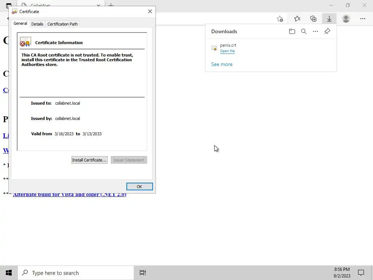Click the expiry date 3/13/2033
The width and height of the screenshot is (373, 280).
(92, 134)
